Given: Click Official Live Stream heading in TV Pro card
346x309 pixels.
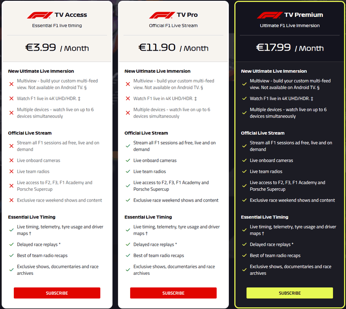Looking at the screenshot, I should click(x=146, y=133).
